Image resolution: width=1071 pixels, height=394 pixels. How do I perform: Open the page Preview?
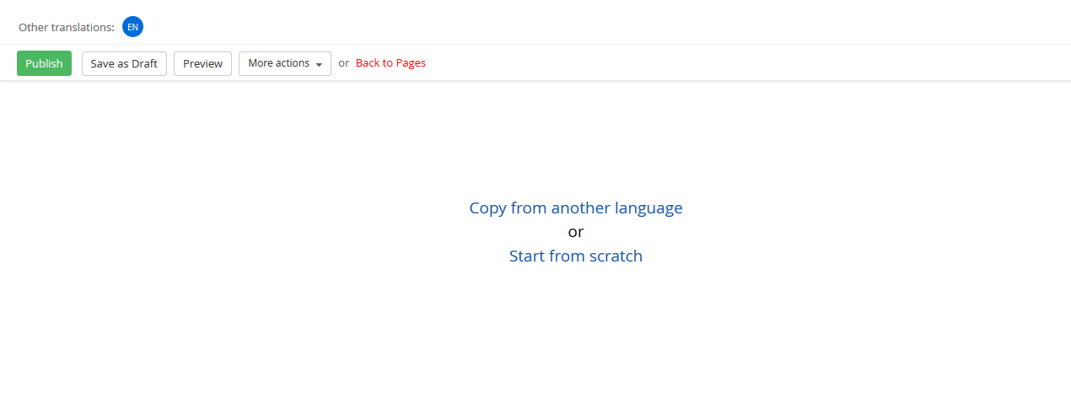tap(202, 63)
